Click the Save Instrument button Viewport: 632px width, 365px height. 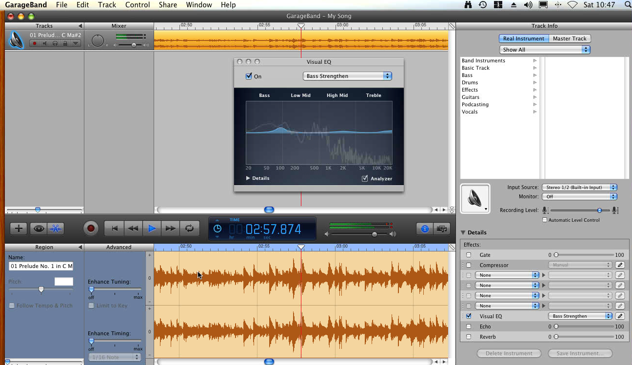pos(580,353)
